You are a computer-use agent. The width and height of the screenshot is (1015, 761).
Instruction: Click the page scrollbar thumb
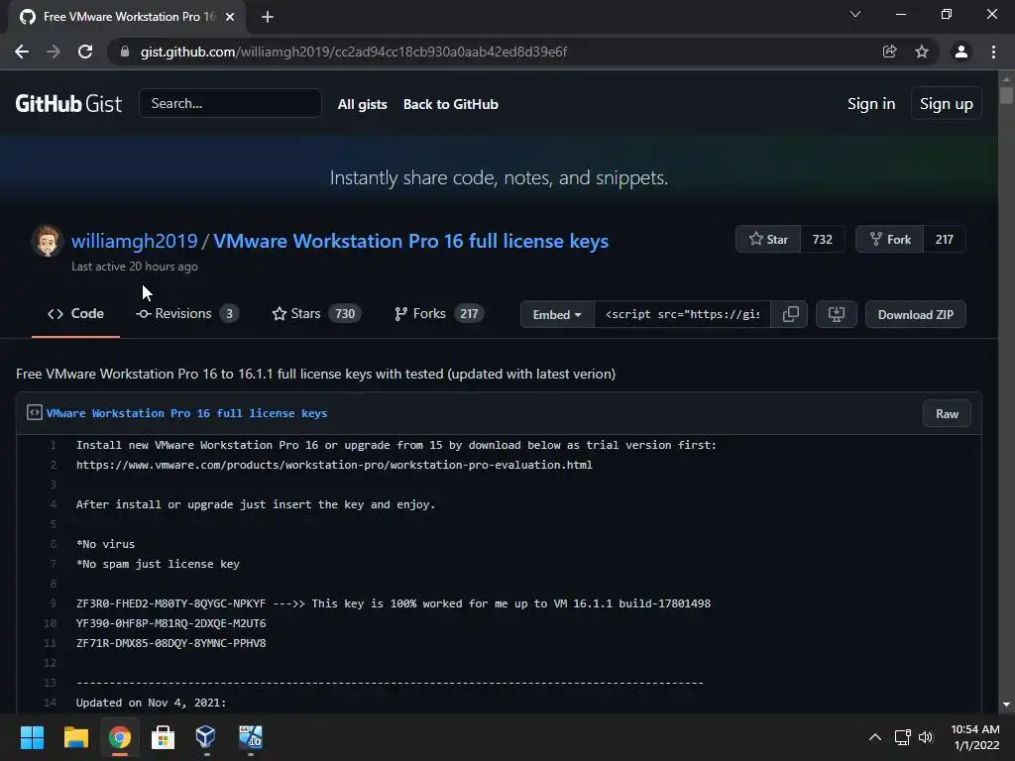(x=1006, y=94)
